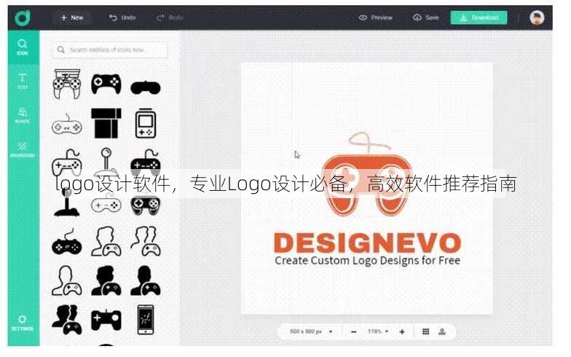The height and width of the screenshot is (357, 571).
Task: Zoom in with the plus button
Action: tap(402, 332)
